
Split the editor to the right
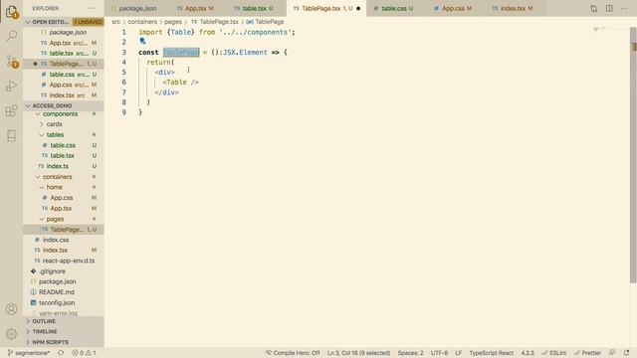pos(609,8)
